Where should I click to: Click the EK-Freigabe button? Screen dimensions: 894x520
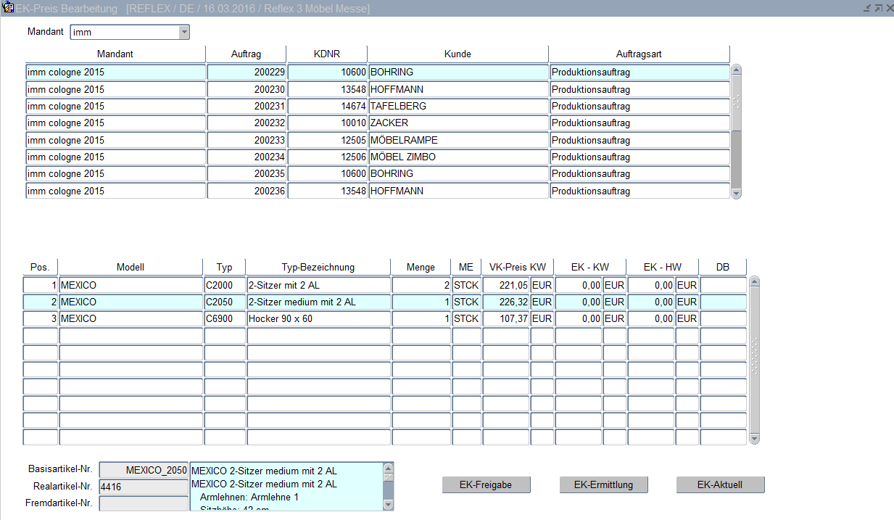tap(486, 485)
